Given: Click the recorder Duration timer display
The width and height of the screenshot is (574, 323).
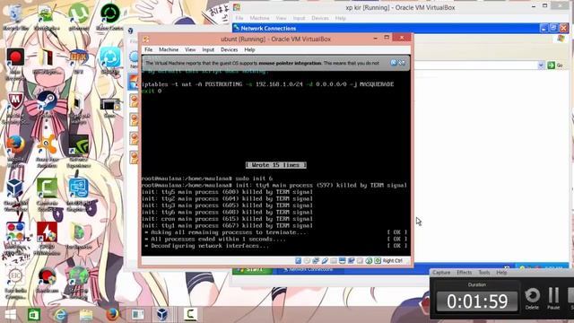Looking at the screenshot, I should (477, 301).
